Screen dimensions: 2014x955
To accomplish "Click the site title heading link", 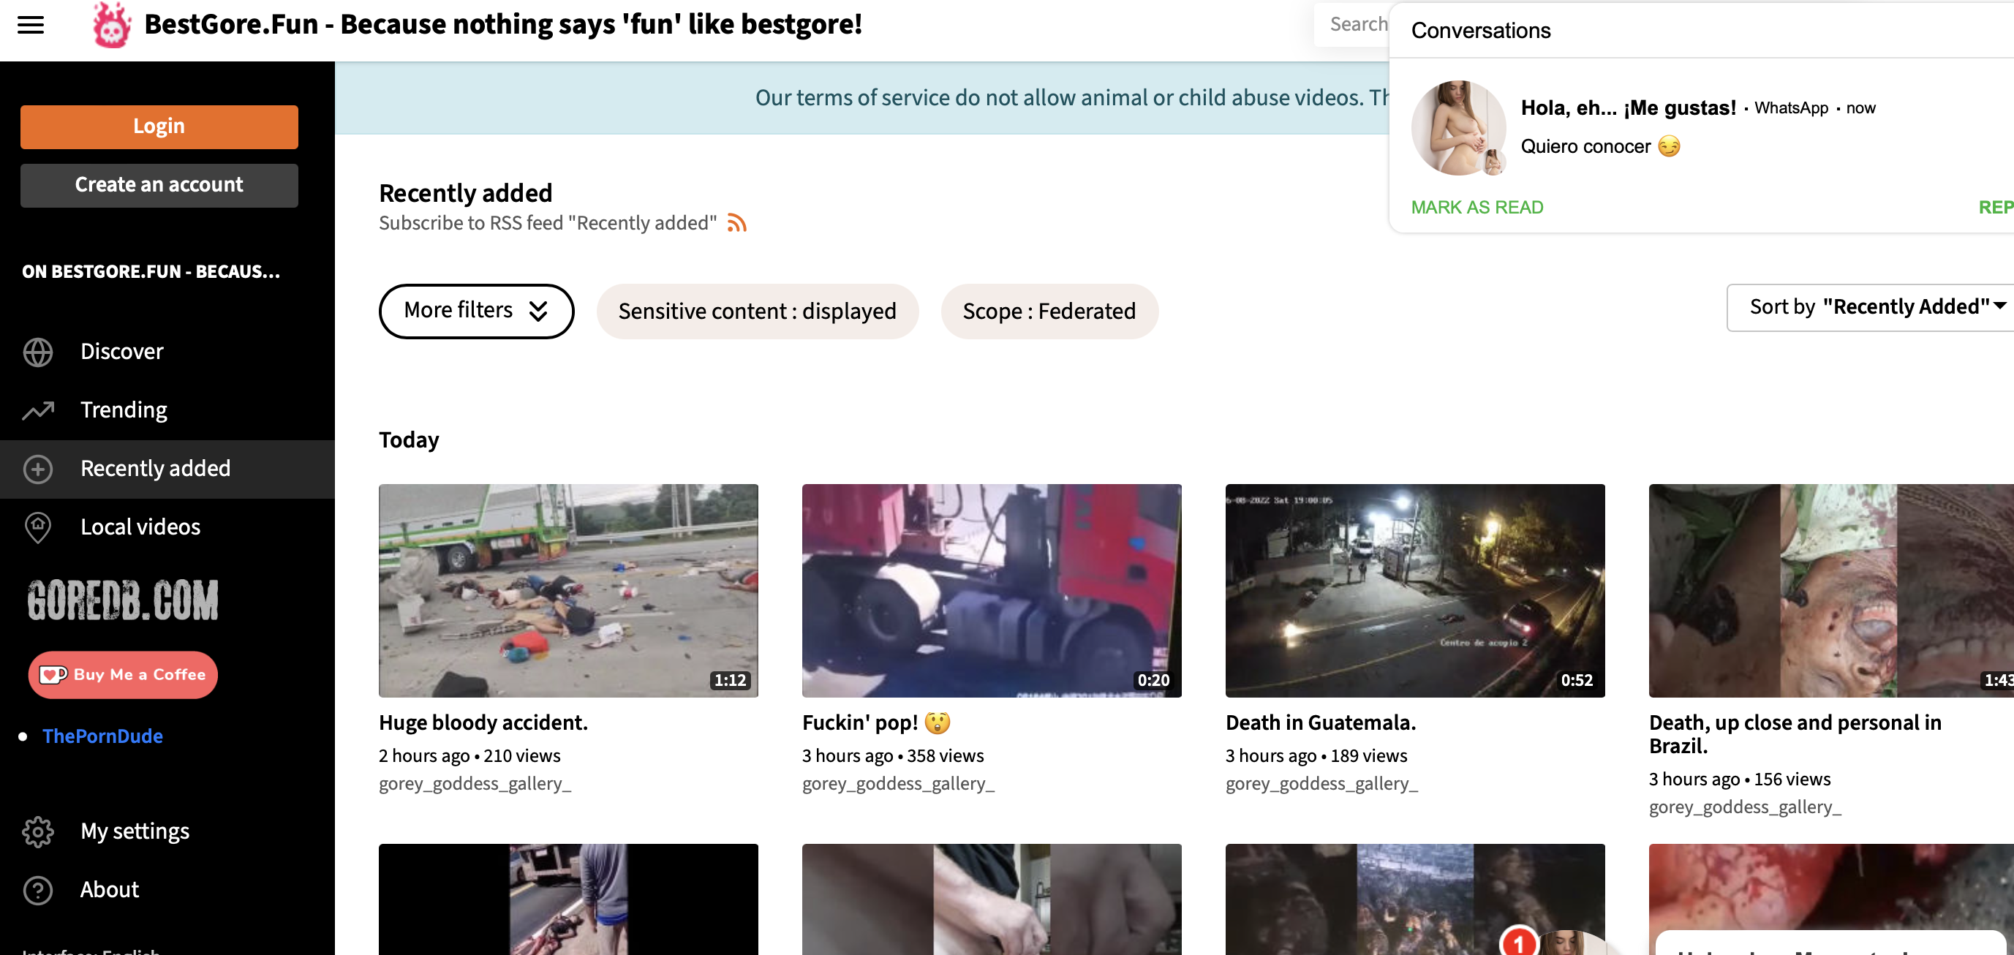I will coord(502,25).
